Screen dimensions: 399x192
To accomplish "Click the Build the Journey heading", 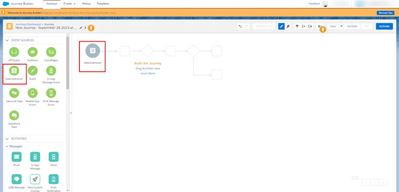I will 148,63.
